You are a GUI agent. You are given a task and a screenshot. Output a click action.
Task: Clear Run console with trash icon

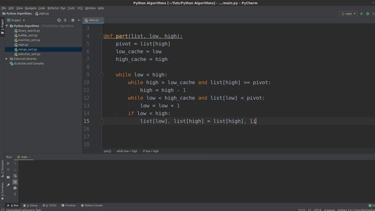pos(15,194)
